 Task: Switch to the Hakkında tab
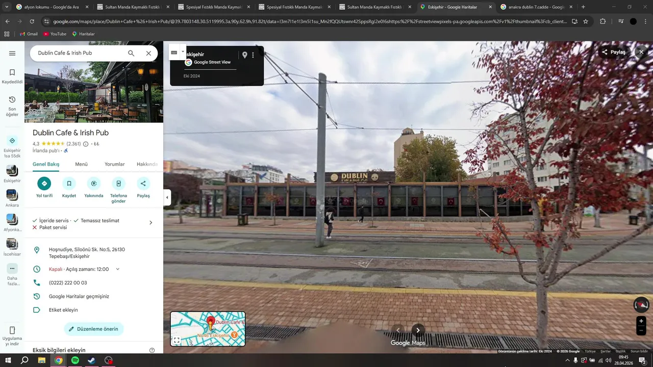[147, 164]
